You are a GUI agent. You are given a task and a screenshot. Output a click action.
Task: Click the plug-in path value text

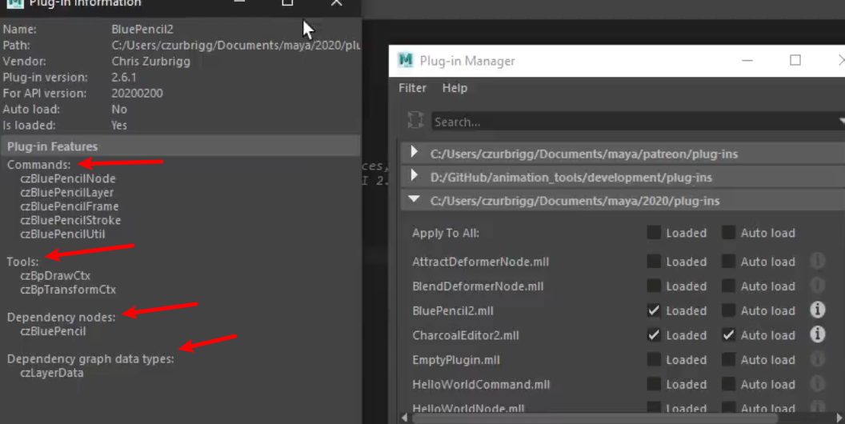tap(236, 46)
